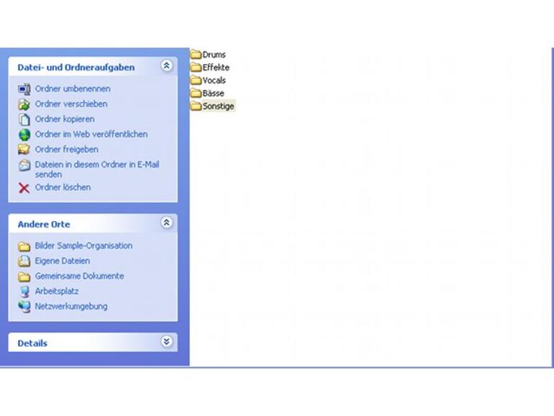Click the move icon beside Ordner verschieben

(x=24, y=104)
